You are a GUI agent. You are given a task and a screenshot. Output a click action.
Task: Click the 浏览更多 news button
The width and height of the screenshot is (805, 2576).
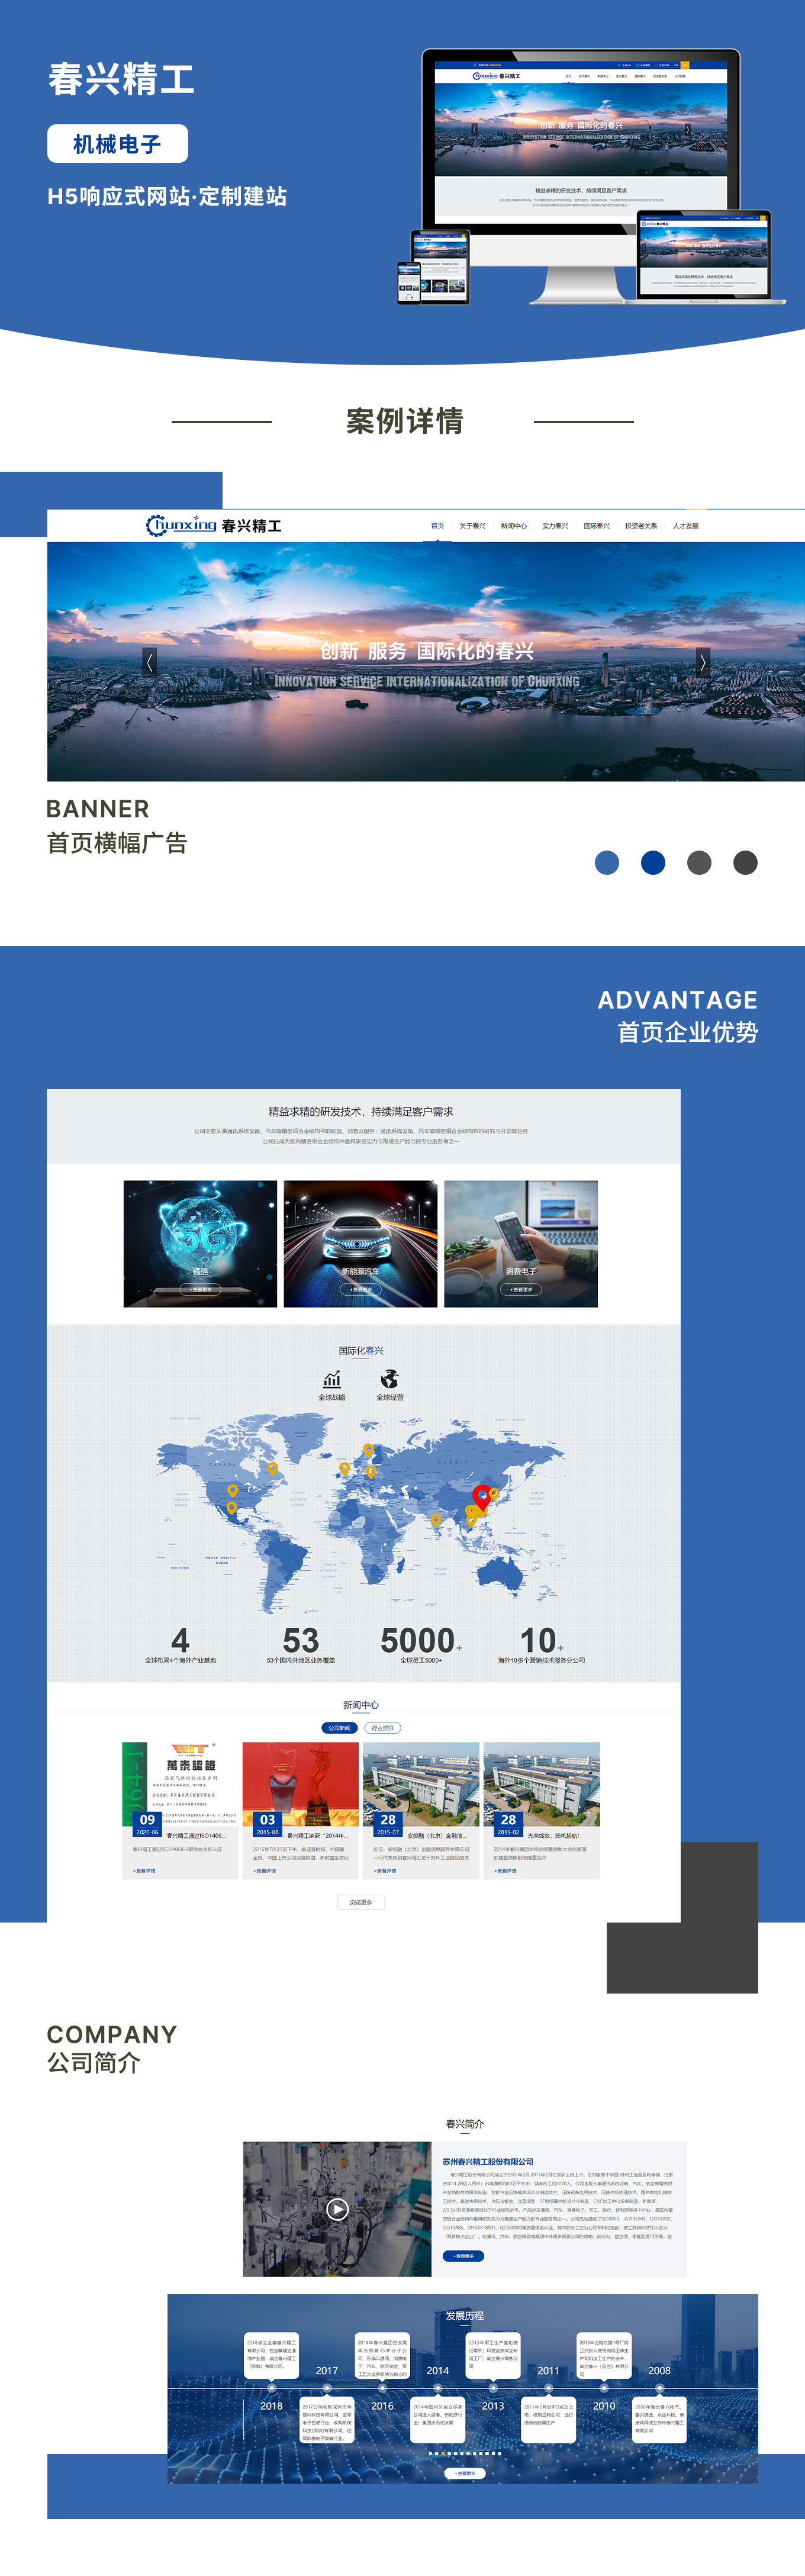(361, 1902)
